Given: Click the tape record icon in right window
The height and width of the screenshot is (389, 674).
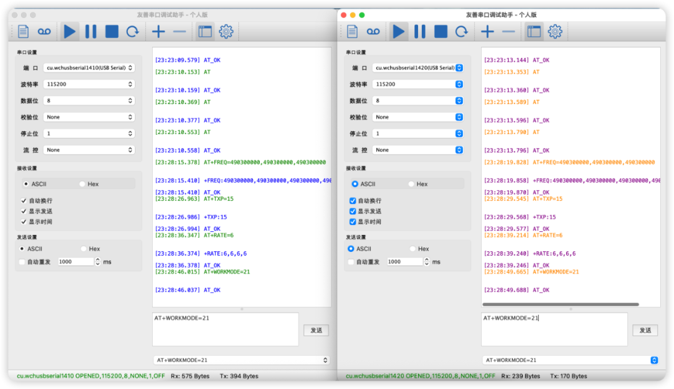Looking at the screenshot, I should 373,32.
